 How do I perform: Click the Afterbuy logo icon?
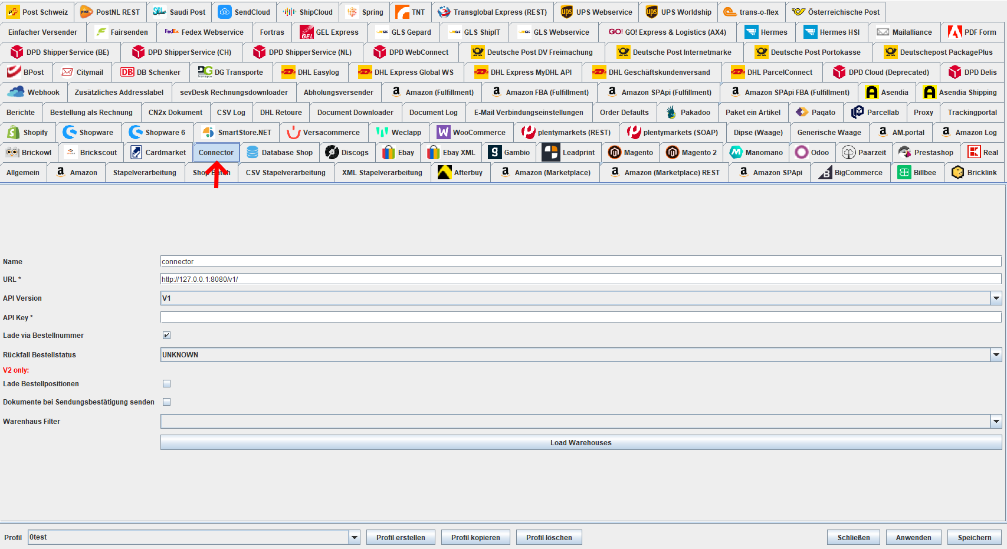pos(445,172)
